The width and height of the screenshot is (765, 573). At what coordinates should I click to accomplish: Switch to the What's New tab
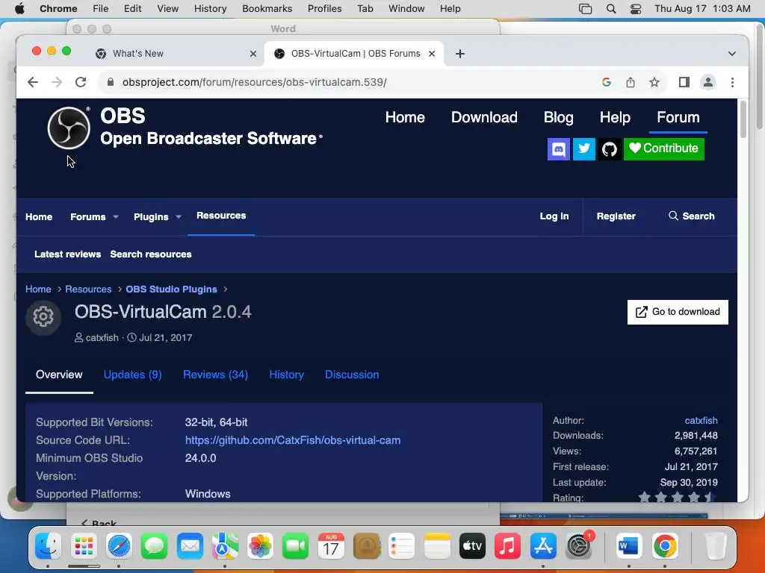coord(176,54)
